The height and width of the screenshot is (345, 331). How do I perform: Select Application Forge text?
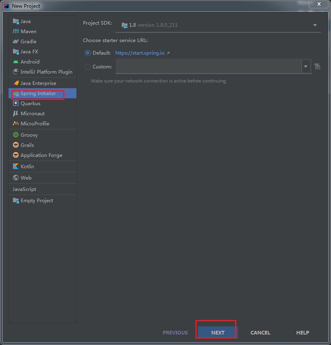tap(41, 155)
